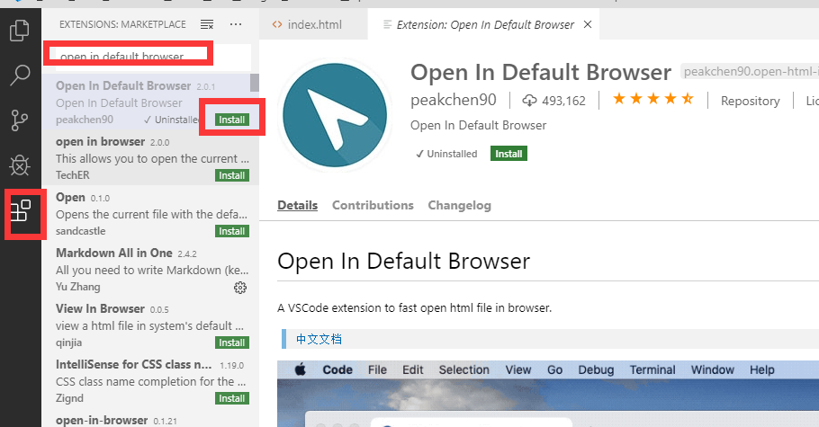This screenshot has width=819, height=427.
Task: Install IntelliSense for CSS class names by Zignd
Action: [232, 398]
